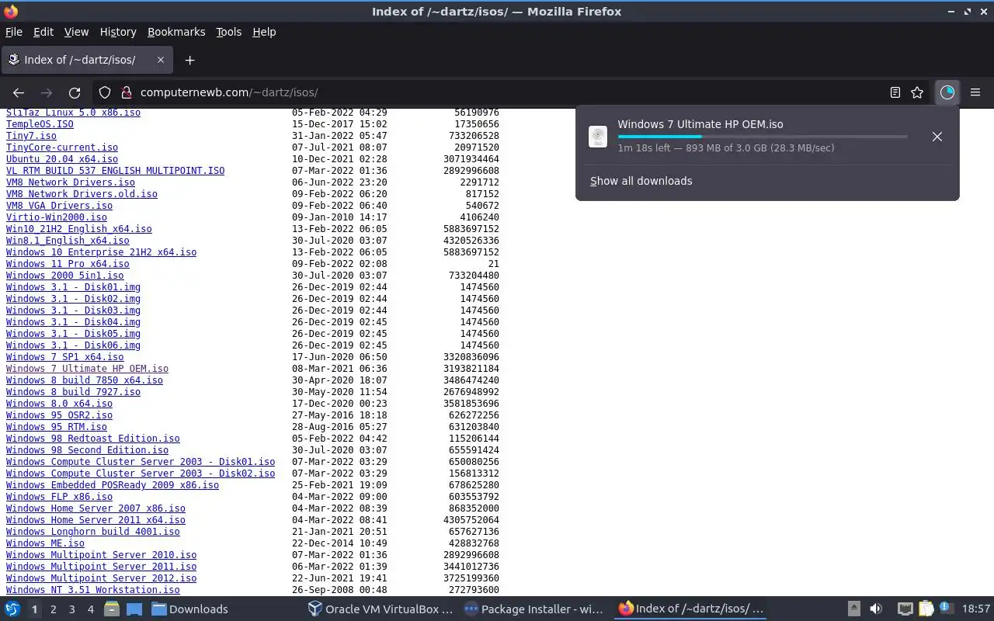Viewport: 994px width, 621px height.
Task: Switch to the Oracle VM VirtualBox window
Action: (380, 609)
